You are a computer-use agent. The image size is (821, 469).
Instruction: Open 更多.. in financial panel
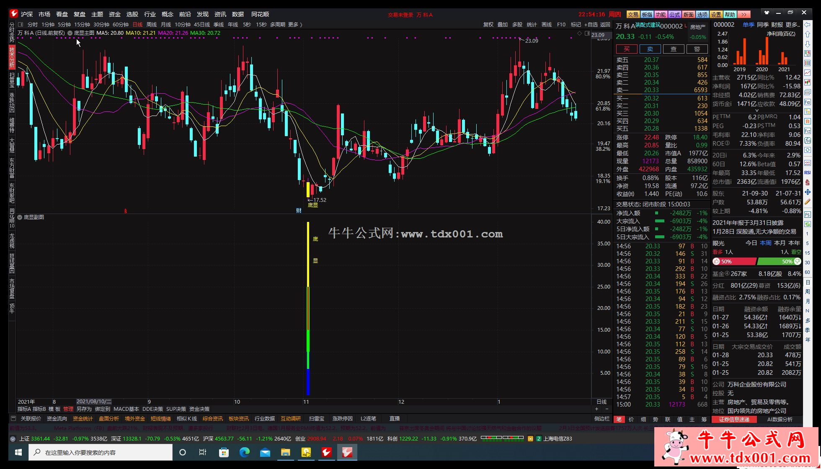(792, 25)
